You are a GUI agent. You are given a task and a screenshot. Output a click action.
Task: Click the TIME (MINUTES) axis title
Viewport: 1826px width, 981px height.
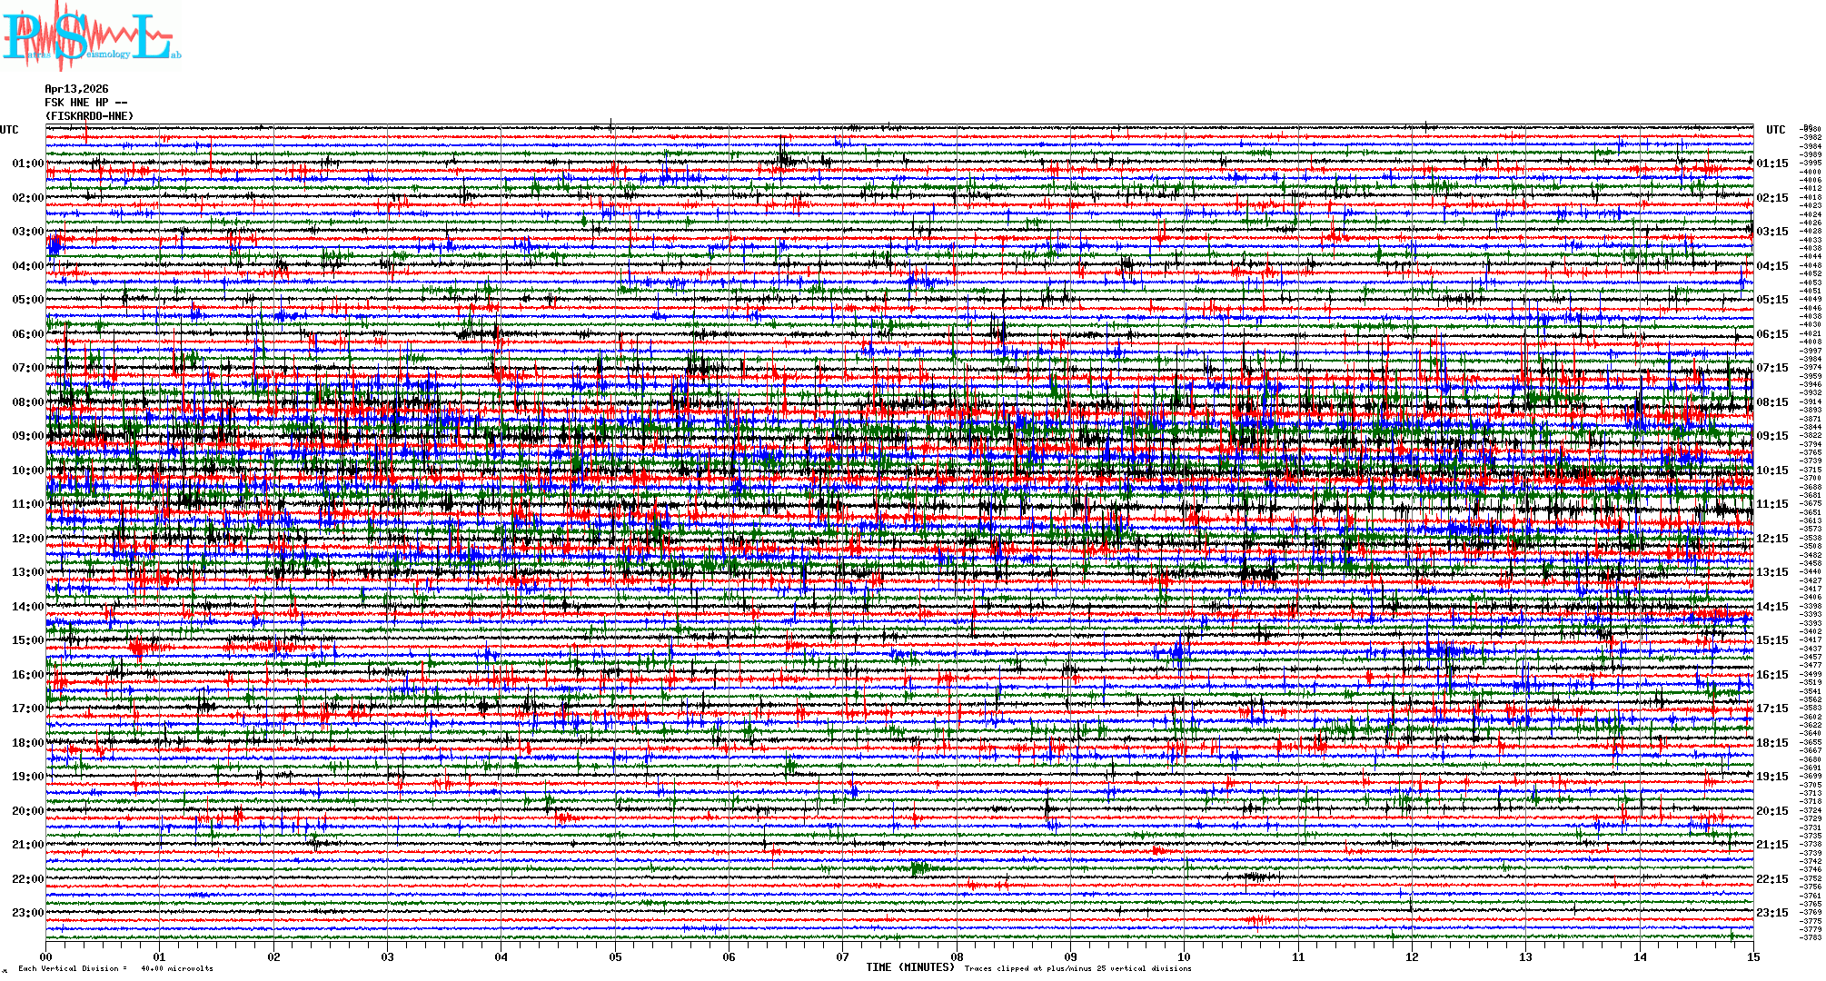[910, 967]
